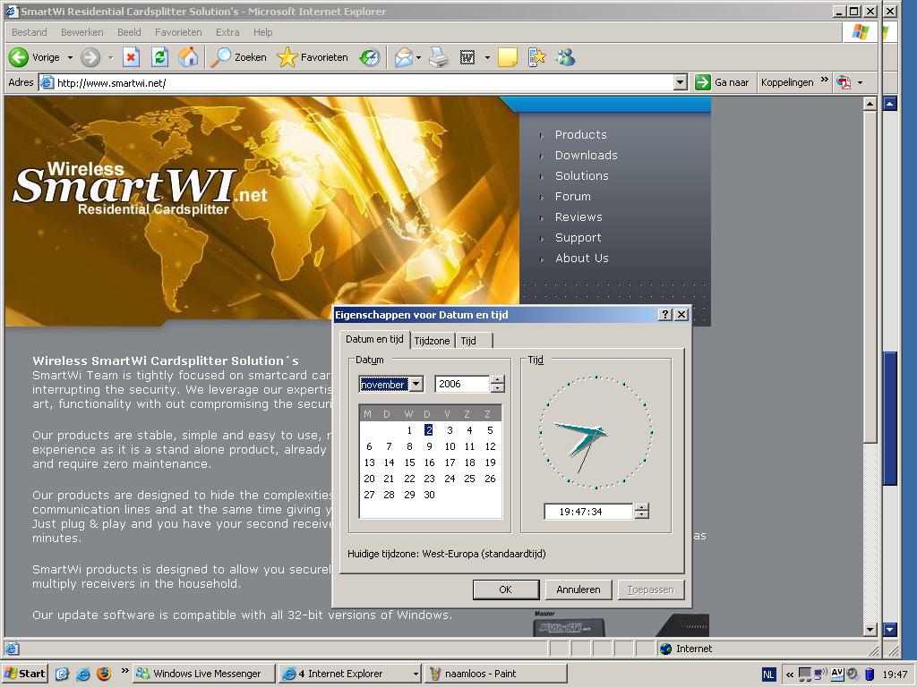917x687 pixels.
Task: Open PDF toolbar dropdown arrow
Action: tap(860, 82)
